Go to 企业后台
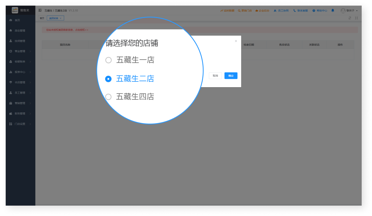The image size is (372, 216). pos(262,11)
